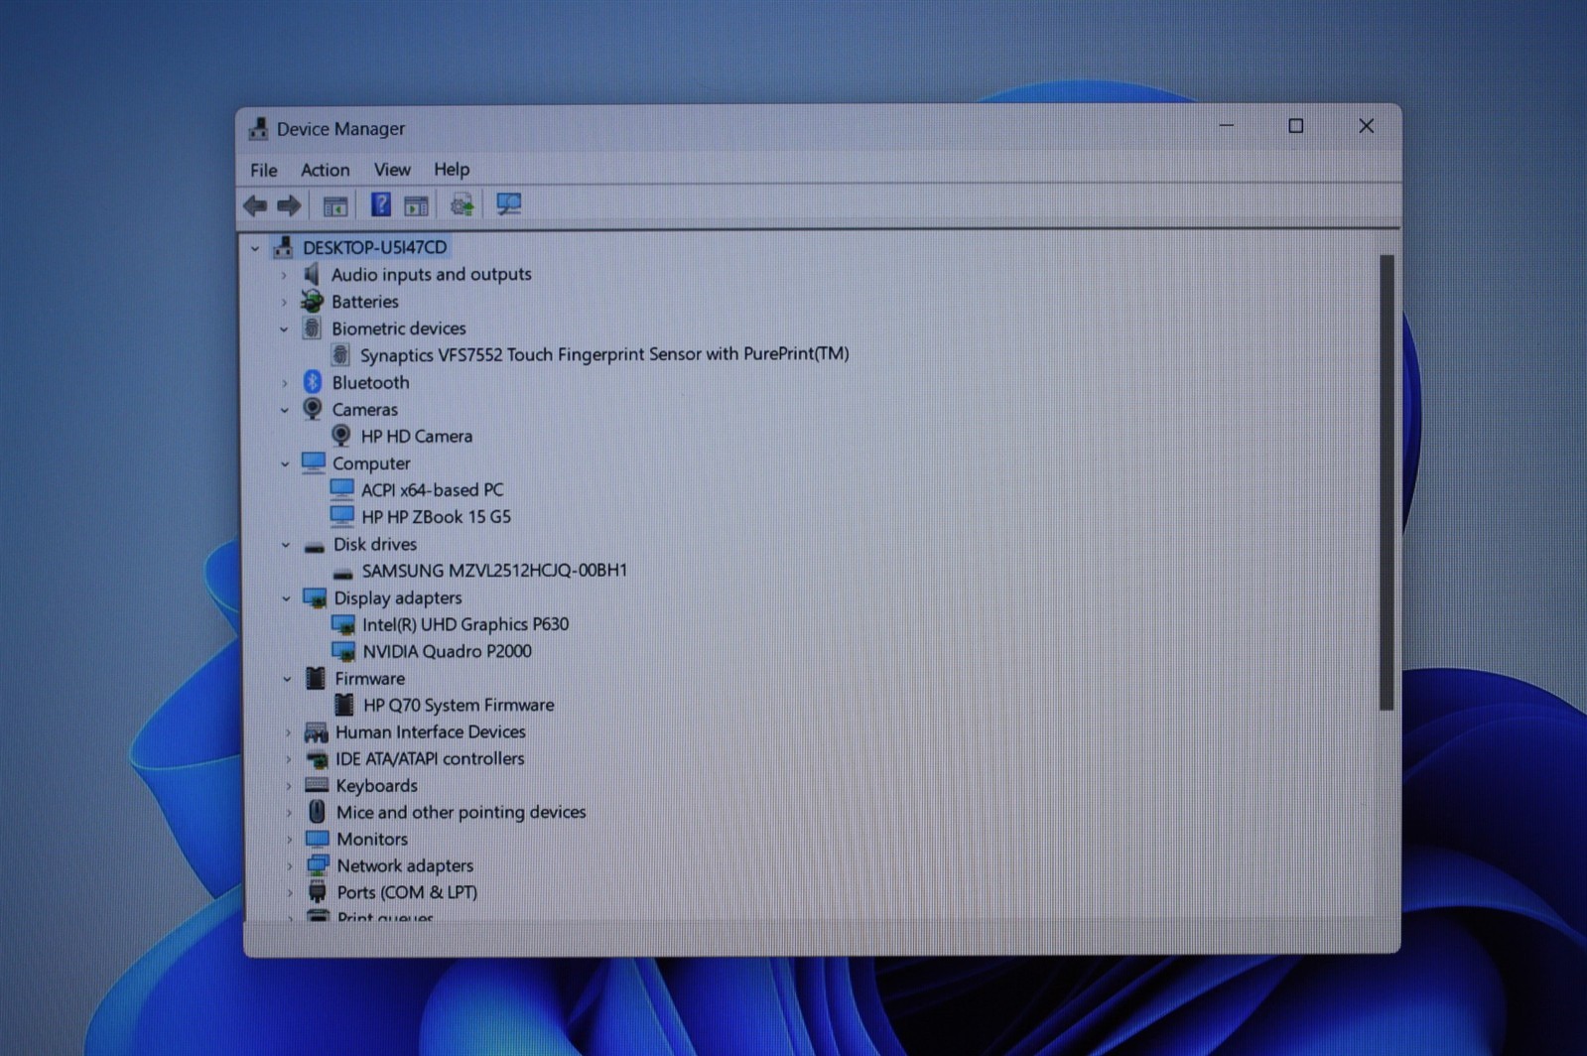This screenshot has width=1587, height=1056.
Task: Click the Forward arrow toolbar icon
Action: click(289, 205)
